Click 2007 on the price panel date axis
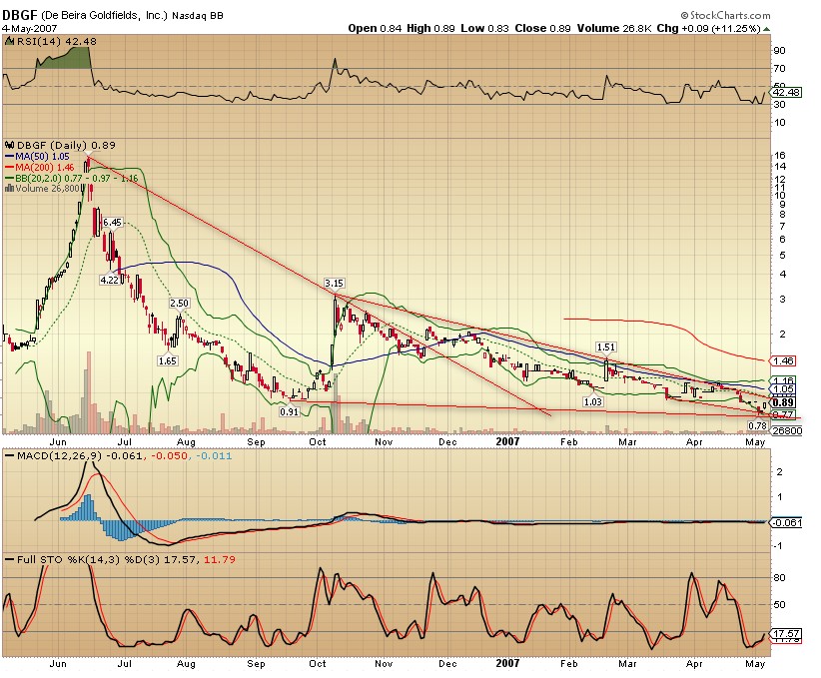The height and width of the screenshot is (678, 821). 507,441
